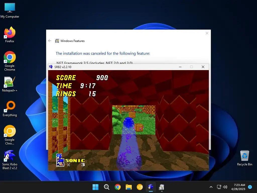This screenshot has height=193, width=257.
Task: Open the notification badge in the tray
Action: (x=250, y=187)
